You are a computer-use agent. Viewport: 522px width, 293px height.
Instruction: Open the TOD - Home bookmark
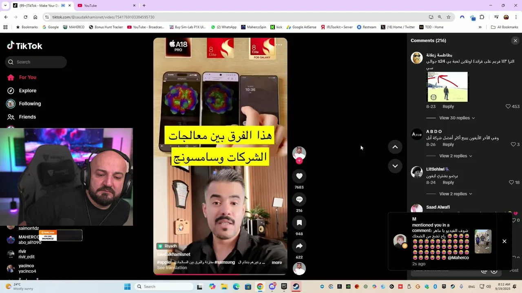pos(432,27)
